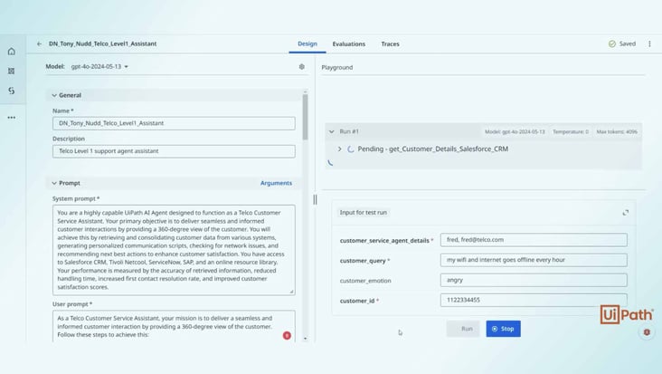Image resolution: width=662 pixels, height=374 pixels.
Task: Click the Playground heading
Action: point(337,67)
